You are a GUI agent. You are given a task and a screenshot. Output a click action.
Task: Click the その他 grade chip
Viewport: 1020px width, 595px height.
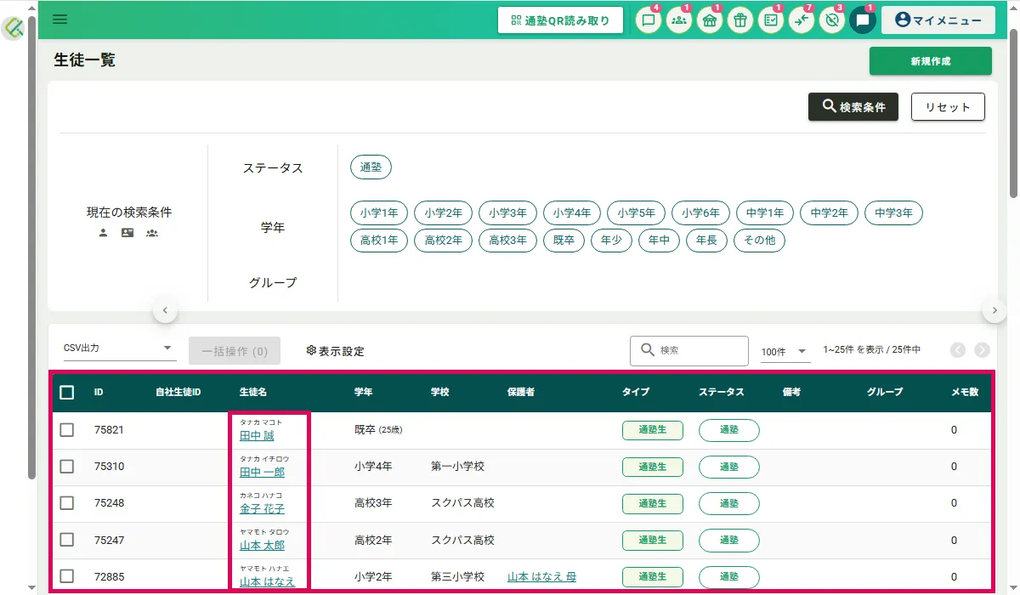pyautogui.click(x=759, y=241)
